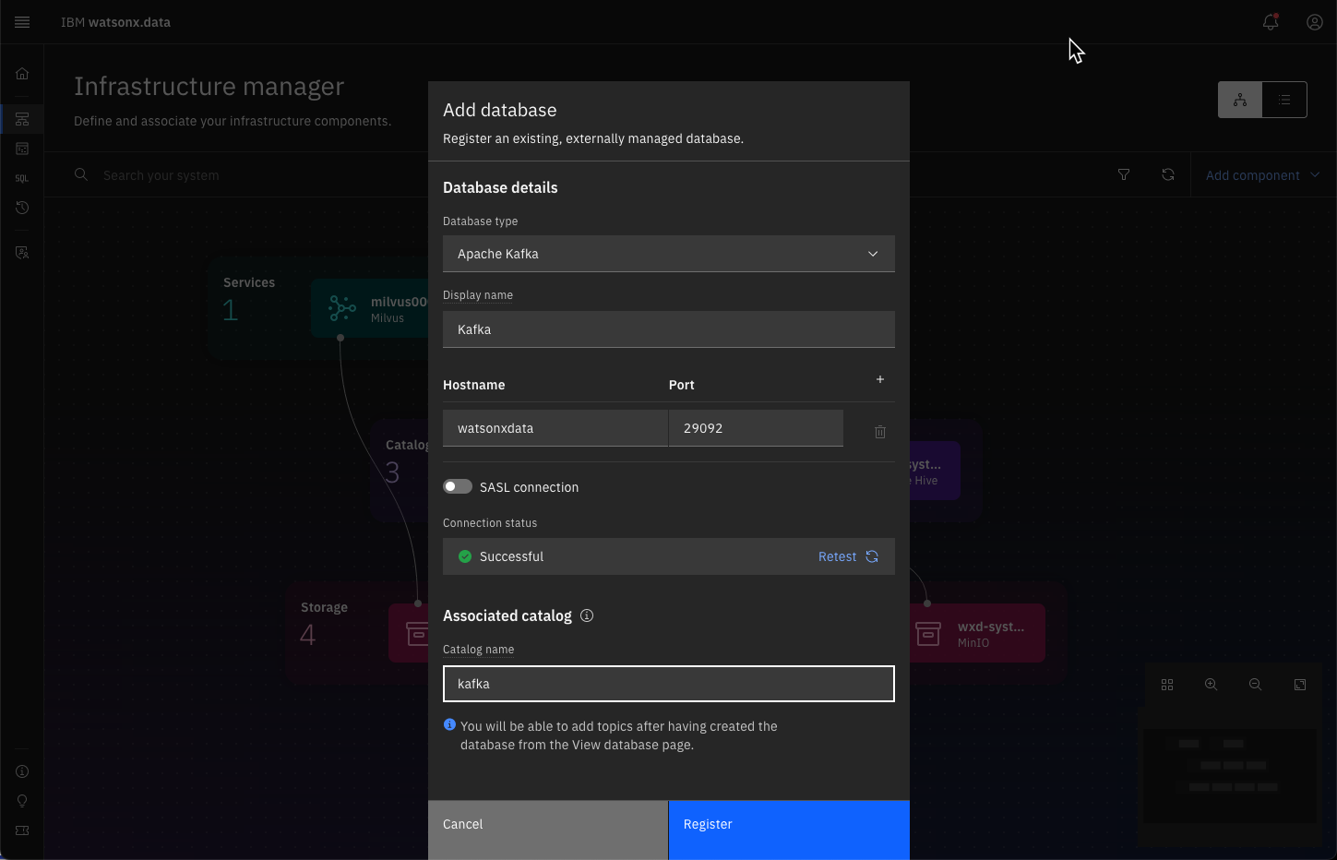
Task: Switch to topology view
Action: [1240, 100]
